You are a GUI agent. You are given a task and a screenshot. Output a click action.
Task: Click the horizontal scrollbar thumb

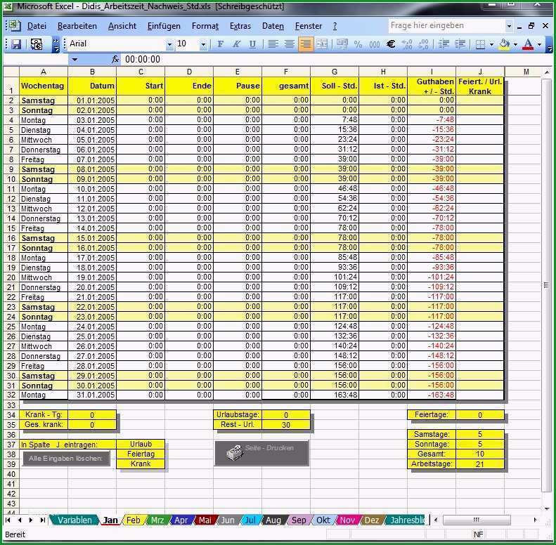[x=477, y=520]
